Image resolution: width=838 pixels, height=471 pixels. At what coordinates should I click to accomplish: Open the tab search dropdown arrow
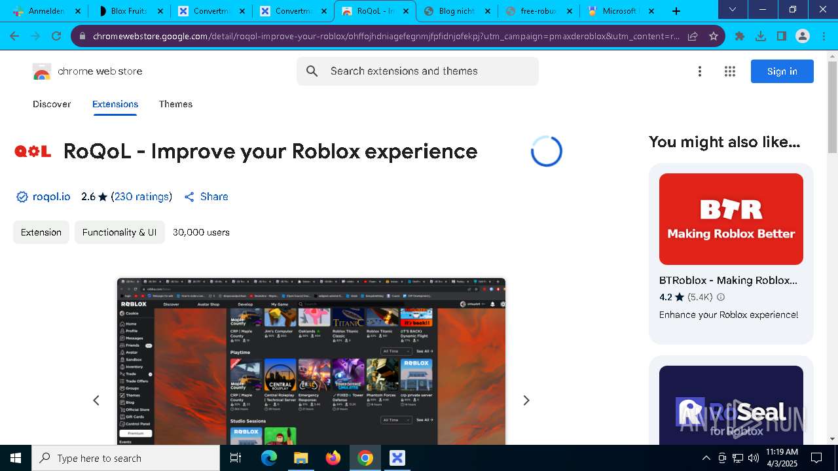[x=733, y=10]
